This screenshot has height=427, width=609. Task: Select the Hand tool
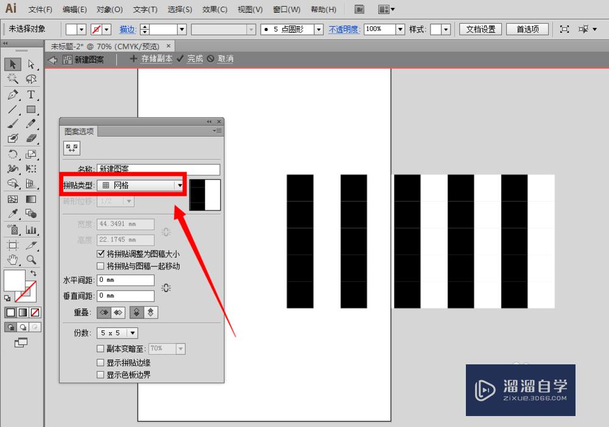(12, 260)
